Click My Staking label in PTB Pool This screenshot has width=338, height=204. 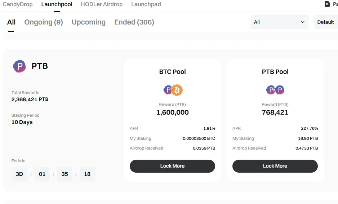tap(243, 138)
